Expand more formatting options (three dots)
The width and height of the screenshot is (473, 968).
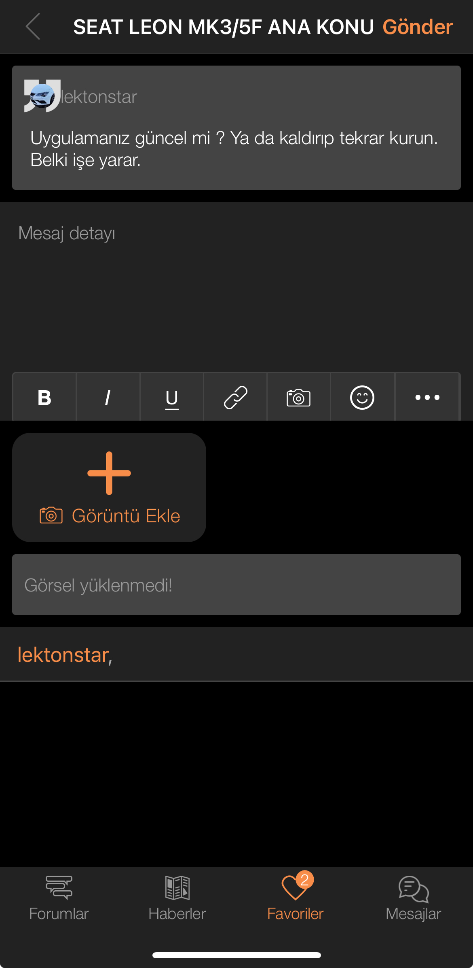tap(427, 397)
